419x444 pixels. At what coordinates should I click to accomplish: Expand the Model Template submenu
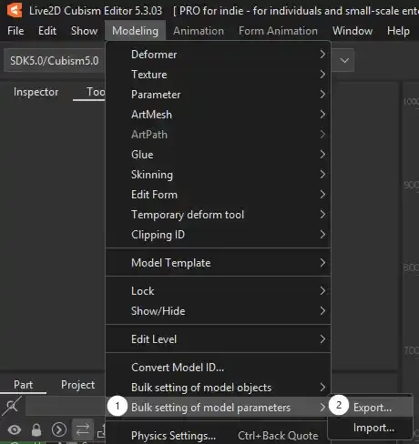[x=218, y=263]
